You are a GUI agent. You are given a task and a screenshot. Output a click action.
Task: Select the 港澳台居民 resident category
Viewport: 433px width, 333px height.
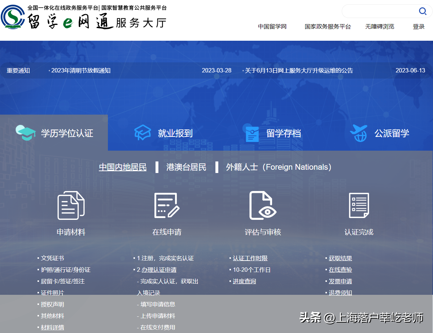pos(186,167)
